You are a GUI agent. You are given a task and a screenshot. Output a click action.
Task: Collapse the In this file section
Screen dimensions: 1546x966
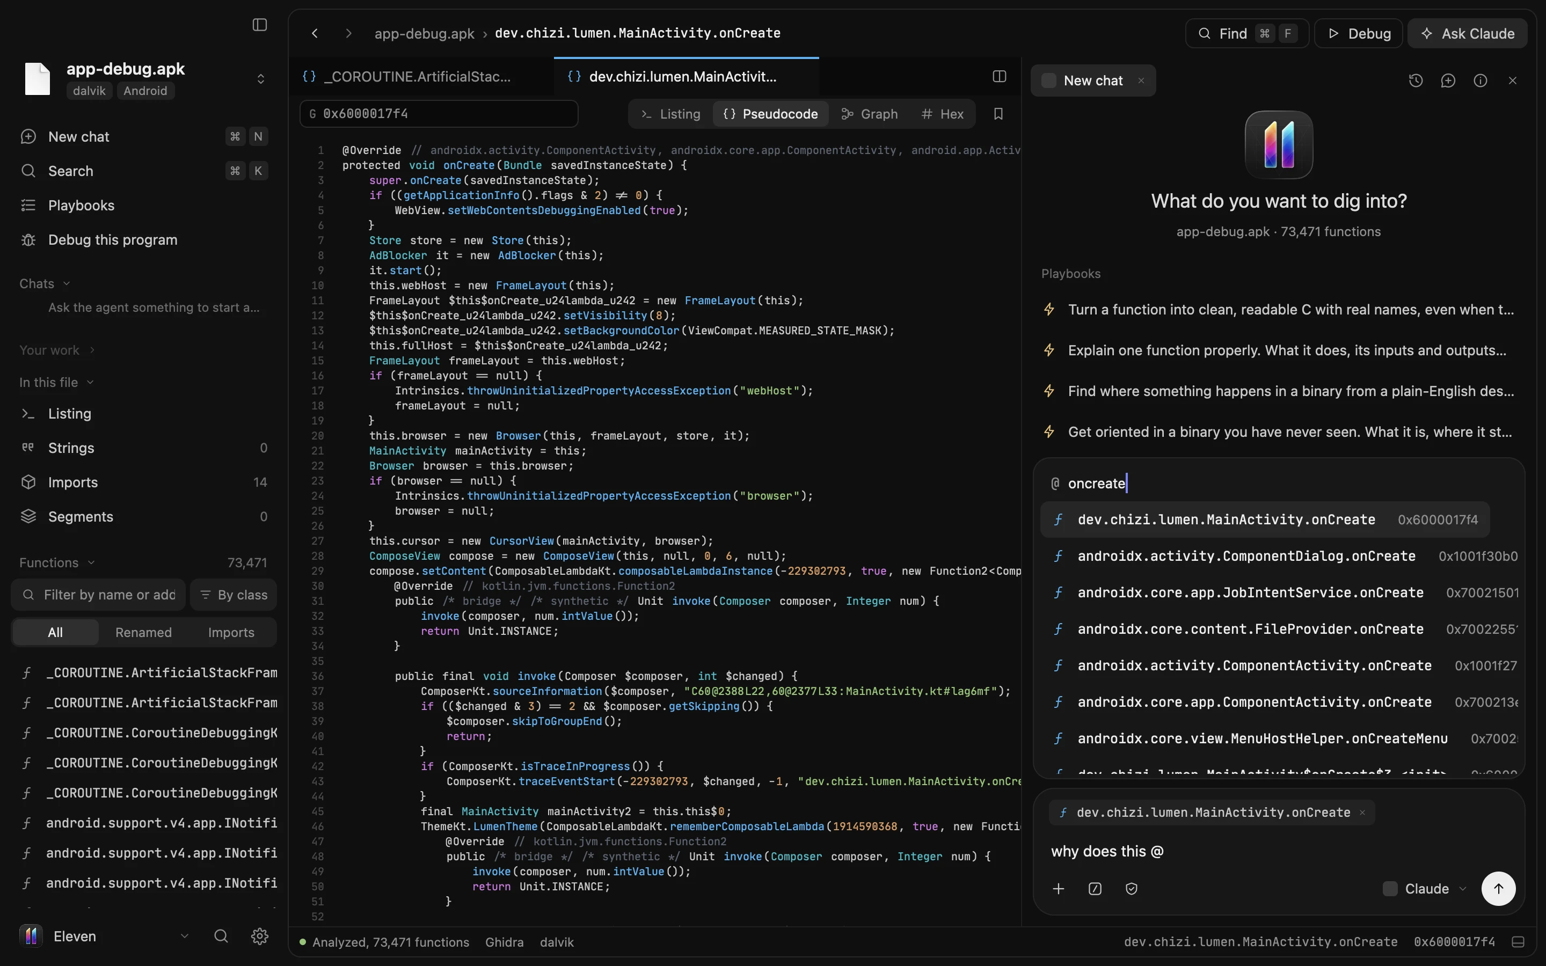[56, 382]
